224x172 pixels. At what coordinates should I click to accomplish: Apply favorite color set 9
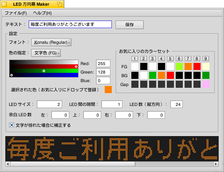pos(206,59)
